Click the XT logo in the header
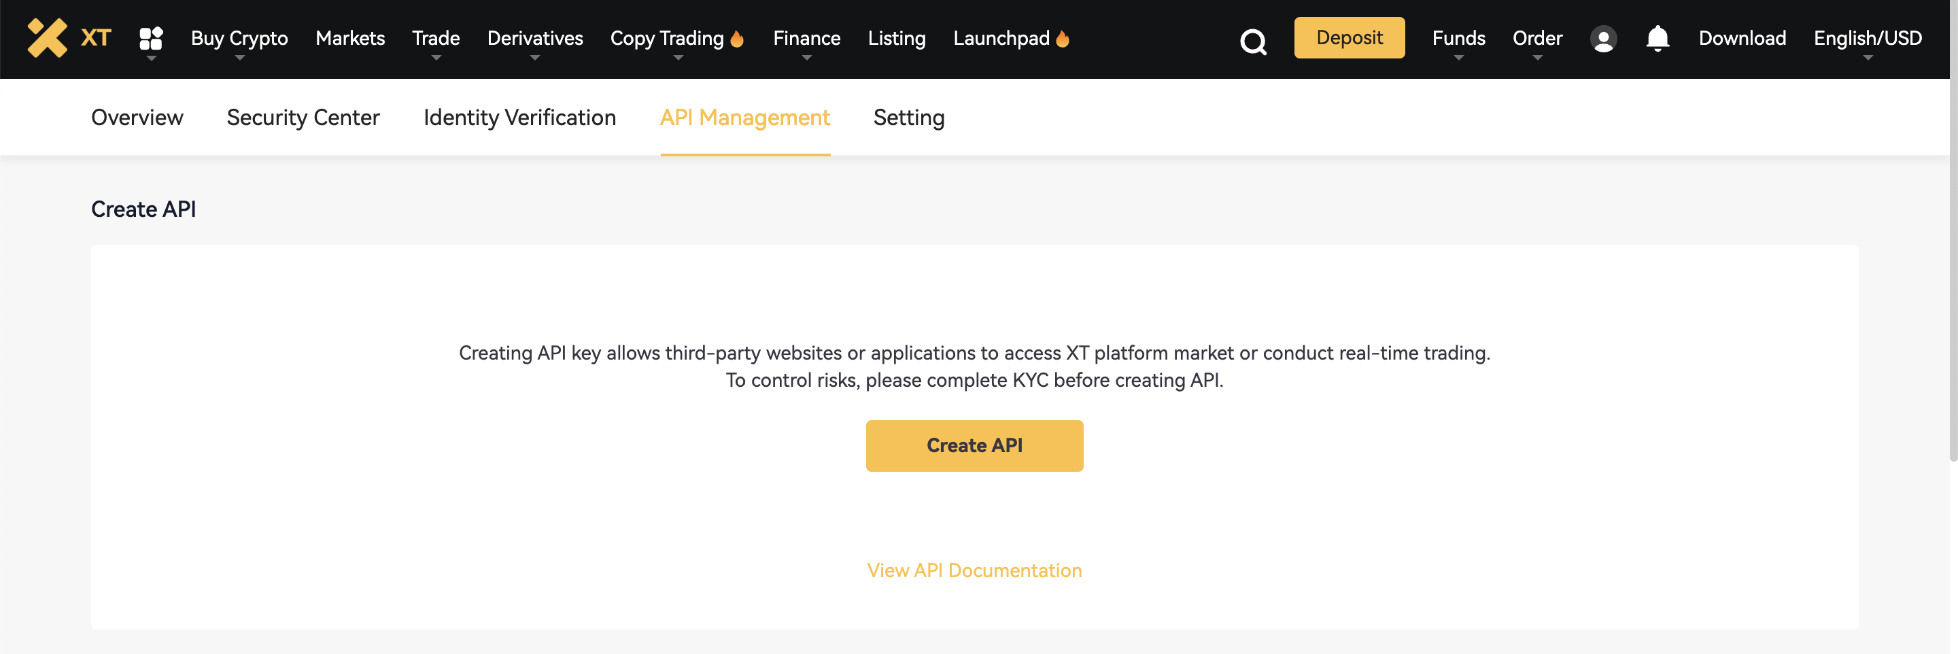1958x654 pixels. tap(69, 38)
